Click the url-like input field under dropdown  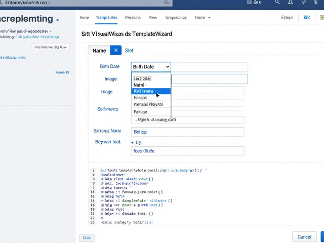click(187, 119)
